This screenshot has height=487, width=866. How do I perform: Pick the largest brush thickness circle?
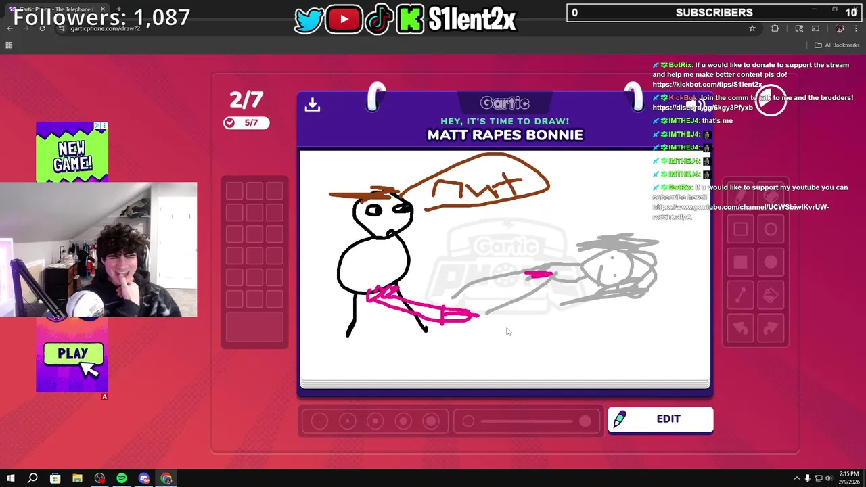coord(430,421)
